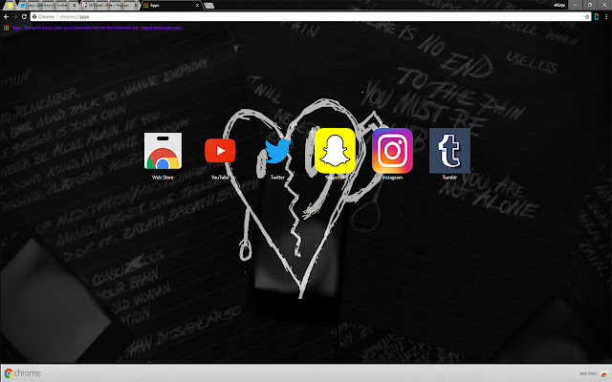
Task: Go forward with the forward arrow
Action: coord(15,17)
